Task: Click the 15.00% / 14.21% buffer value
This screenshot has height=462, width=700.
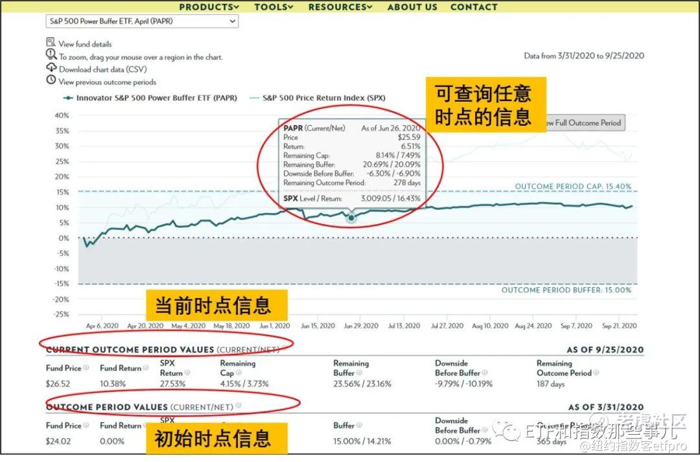Action: coord(362,441)
